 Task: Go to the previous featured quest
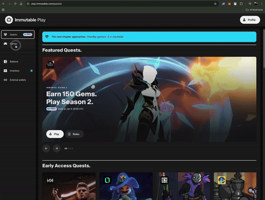coord(46,149)
